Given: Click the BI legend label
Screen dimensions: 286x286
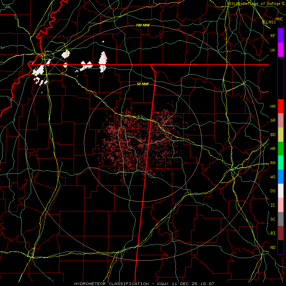Looking at the screenshot, I should 273,233.
